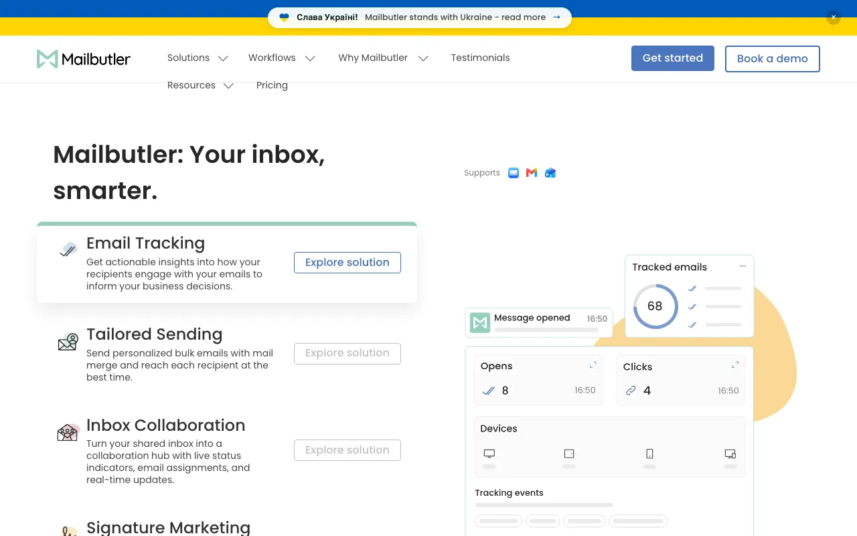Click the Book a demo button

pyautogui.click(x=773, y=58)
